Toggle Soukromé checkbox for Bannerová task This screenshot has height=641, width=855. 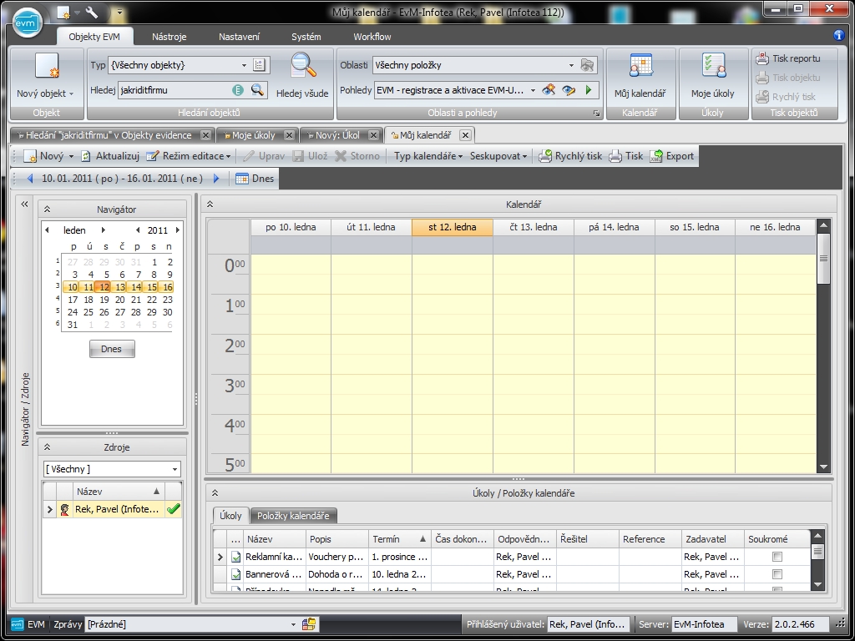(x=777, y=574)
